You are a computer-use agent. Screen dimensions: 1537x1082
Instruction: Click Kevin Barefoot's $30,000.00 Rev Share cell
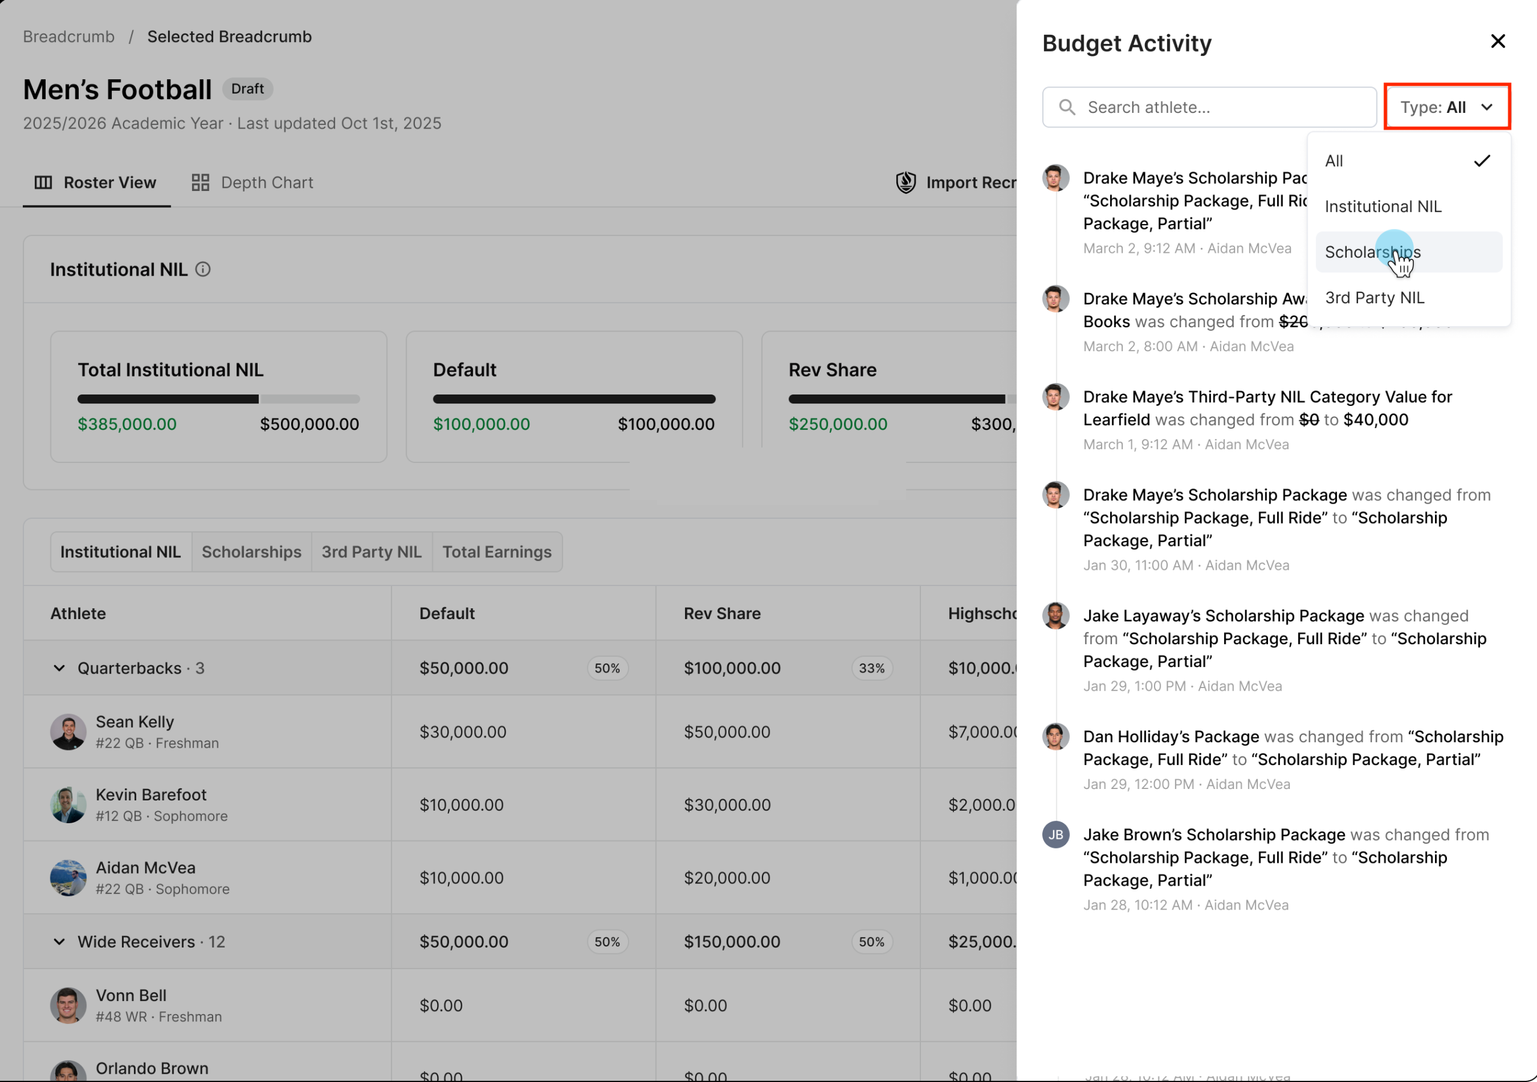(788, 804)
